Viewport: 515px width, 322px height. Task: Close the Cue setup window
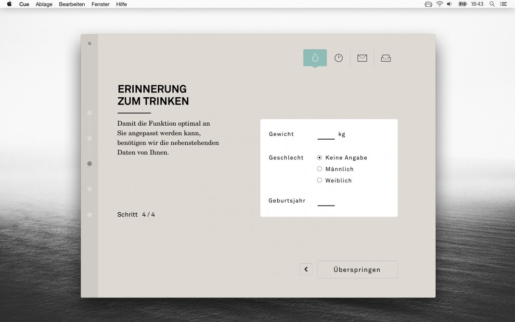[x=90, y=43]
